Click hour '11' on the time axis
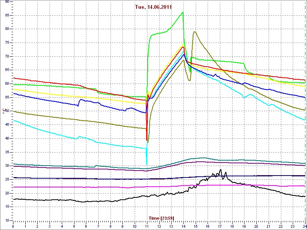 pos(147,226)
